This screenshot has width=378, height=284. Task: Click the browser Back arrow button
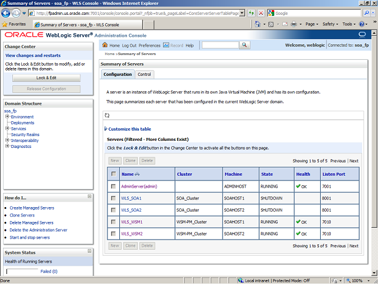pyautogui.click(x=6, y=13)
